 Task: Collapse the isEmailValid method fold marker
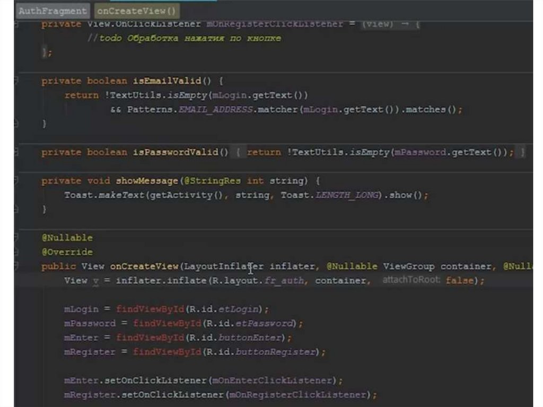16,81
